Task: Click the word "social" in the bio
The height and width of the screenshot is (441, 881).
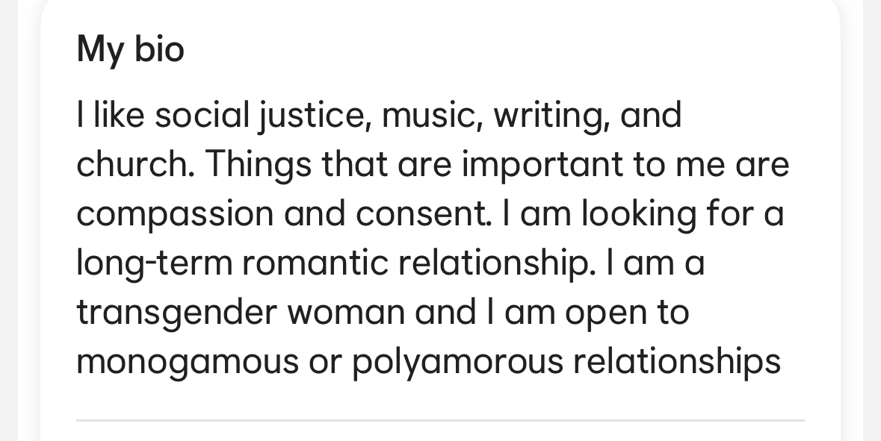Action: point(202,115)
